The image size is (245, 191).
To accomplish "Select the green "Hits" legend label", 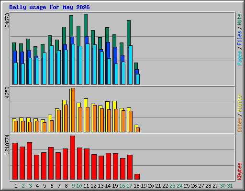I will (239, 20).
